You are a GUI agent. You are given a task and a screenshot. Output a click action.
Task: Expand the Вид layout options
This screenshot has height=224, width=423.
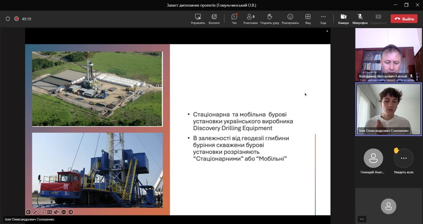[x=308, y=19]
